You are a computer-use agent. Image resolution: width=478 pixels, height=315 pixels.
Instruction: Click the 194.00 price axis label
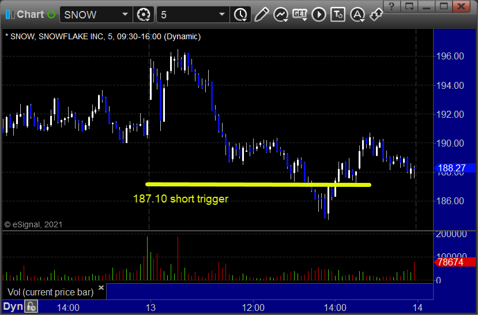[450, 85]
